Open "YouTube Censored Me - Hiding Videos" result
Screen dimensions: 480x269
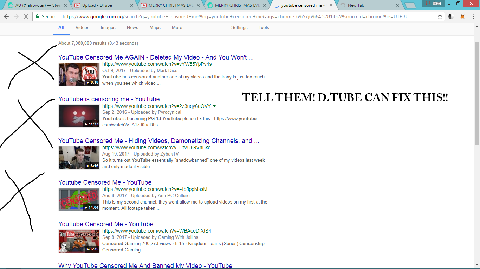pyautogui.click(x=159, y=141)
